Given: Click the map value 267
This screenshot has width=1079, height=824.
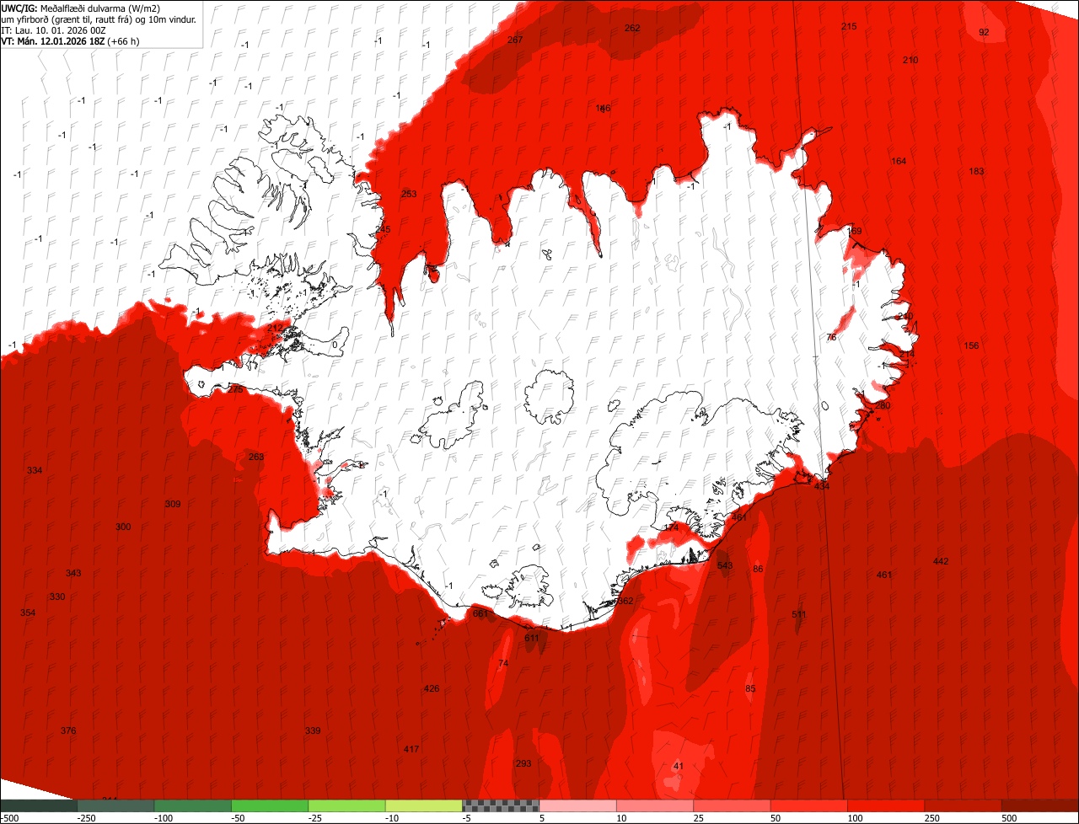Looking at the screenshot, I should click(515, 40).
